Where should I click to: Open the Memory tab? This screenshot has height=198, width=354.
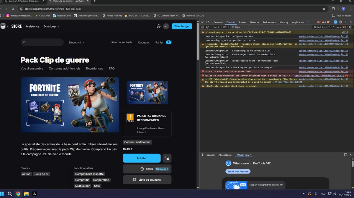point(284,22)
